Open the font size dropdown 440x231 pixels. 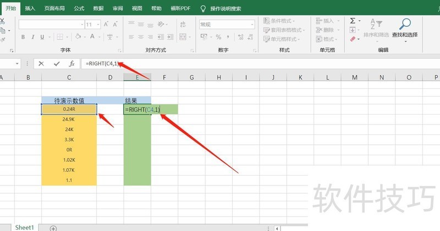[x=98, y=25]
